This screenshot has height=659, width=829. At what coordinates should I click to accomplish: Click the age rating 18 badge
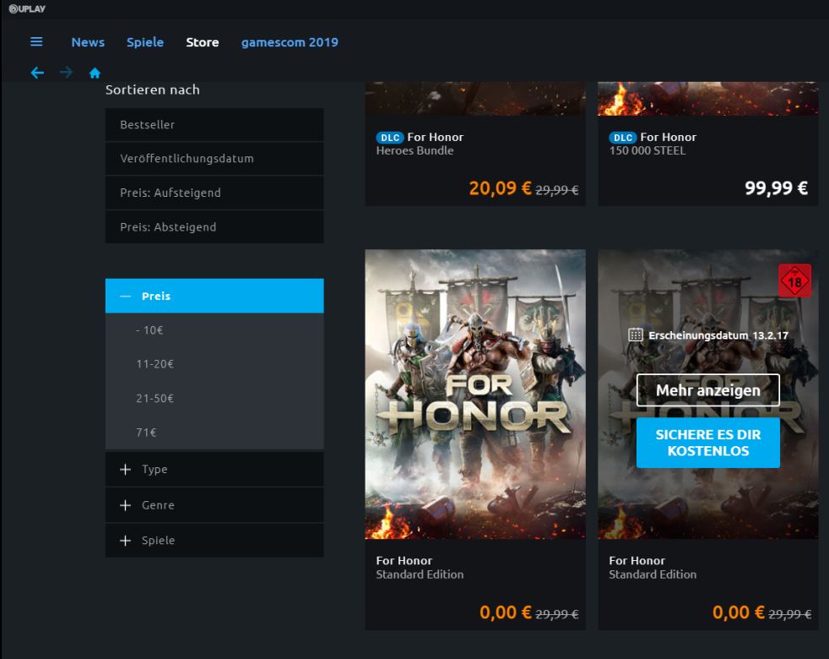[x=794, y=280]
